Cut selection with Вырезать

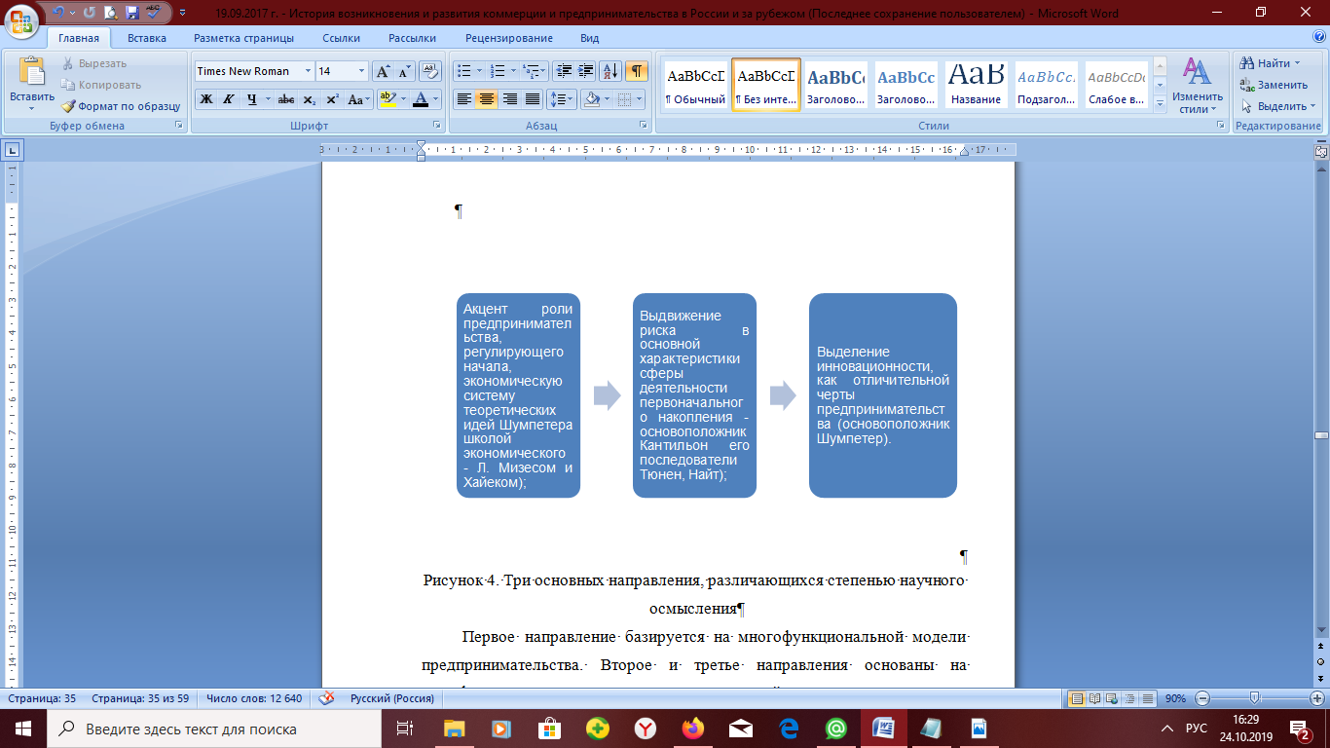click(x=94, y=63)
